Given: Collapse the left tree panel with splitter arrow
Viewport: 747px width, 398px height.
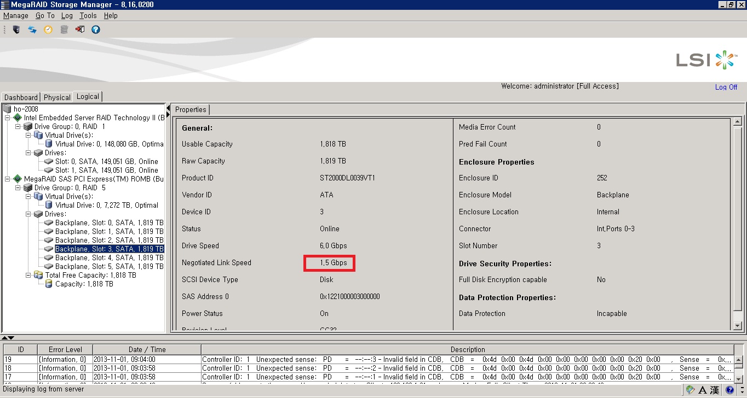Looking at the screenshot, I should [x=168, y=108].
